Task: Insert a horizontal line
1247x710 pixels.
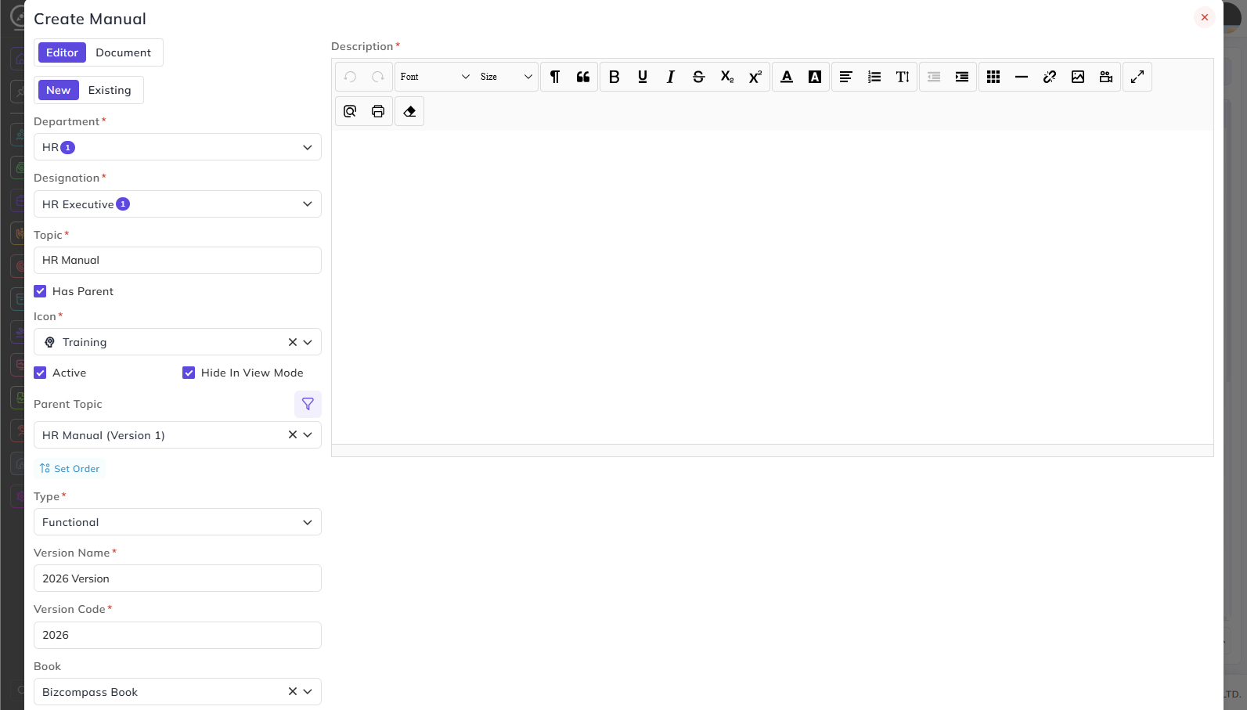Action: (1022, 77)
